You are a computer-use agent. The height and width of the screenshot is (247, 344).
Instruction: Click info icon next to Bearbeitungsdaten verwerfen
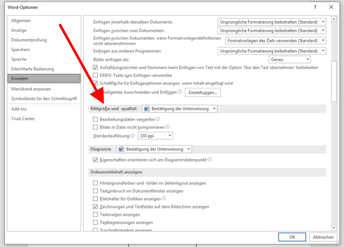pyautogui.click(x=158, y=119)
